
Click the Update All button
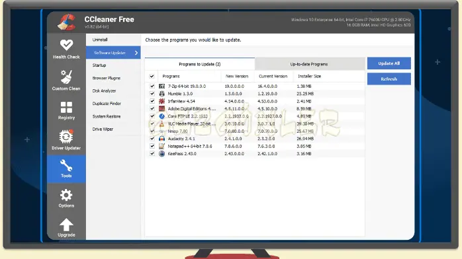389,63
